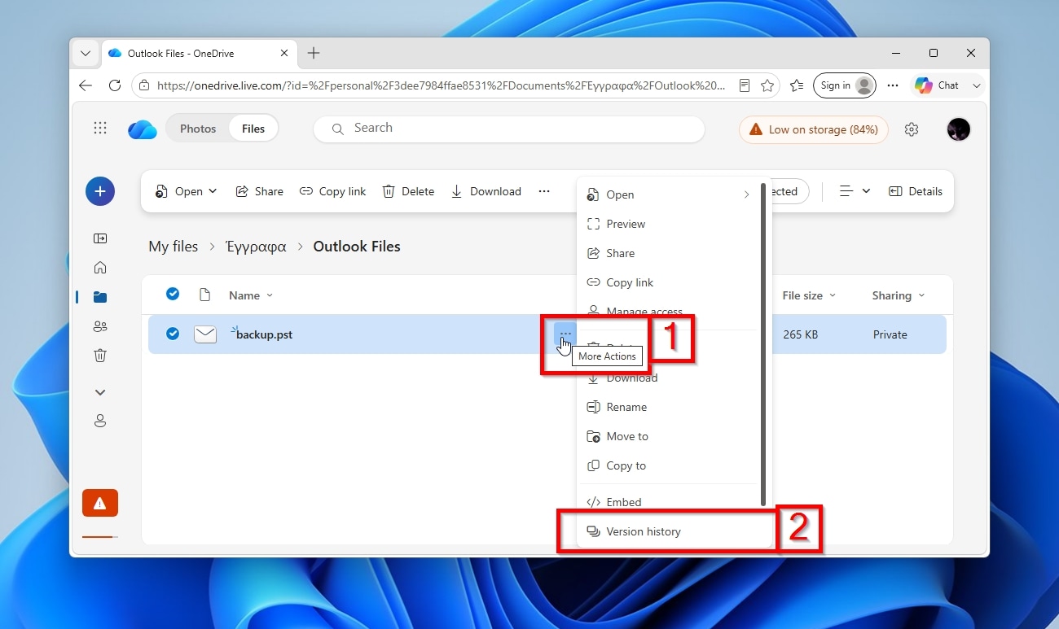1059x629 pixels.
Task: Click the backup.pst file name
Action: 264,334
